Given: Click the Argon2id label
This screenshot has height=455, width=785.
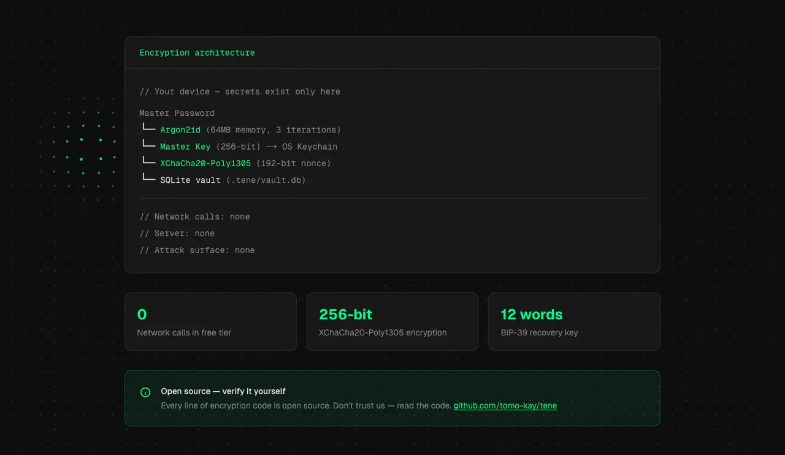Looking at the screenshot, I should coord(180,130).
